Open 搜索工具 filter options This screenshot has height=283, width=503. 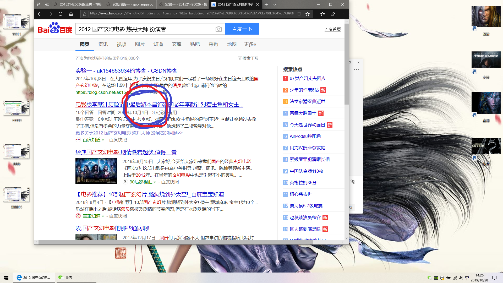click(x=248, y=58)
